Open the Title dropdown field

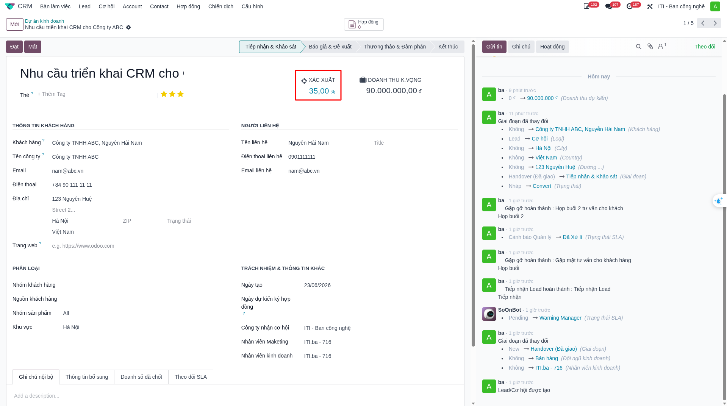click(x=415, y=143)
